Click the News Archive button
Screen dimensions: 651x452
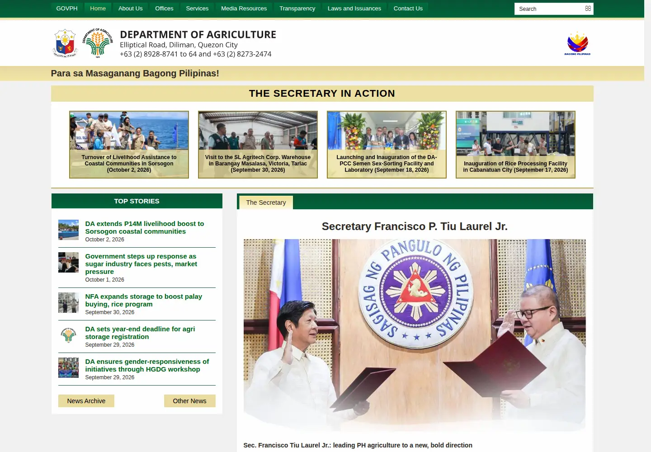(86, 401)
